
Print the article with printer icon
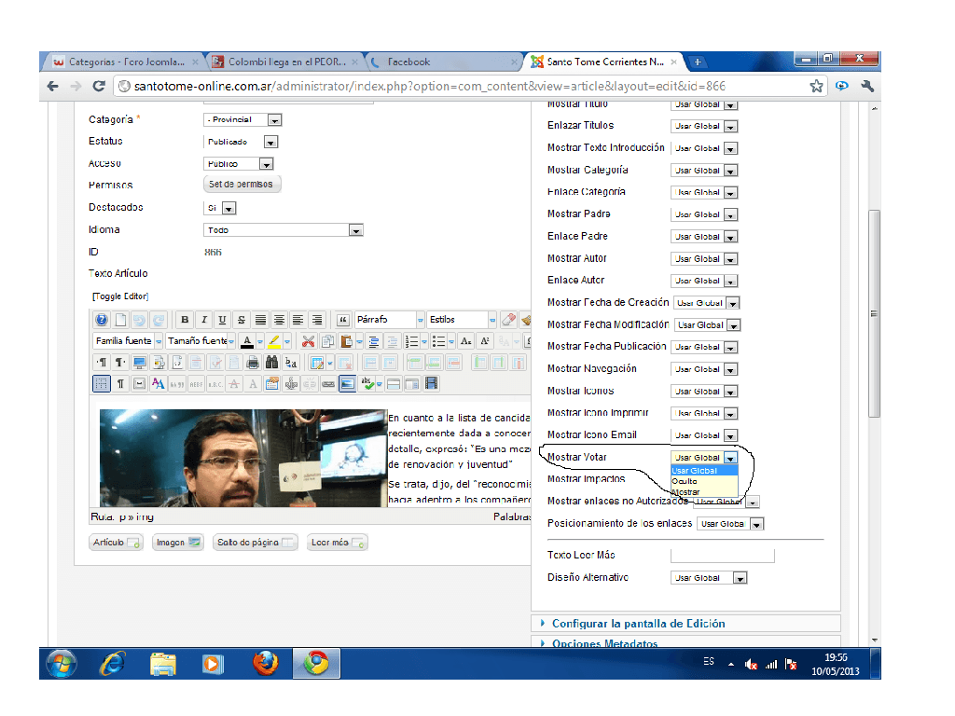click(x=253, y=363)
